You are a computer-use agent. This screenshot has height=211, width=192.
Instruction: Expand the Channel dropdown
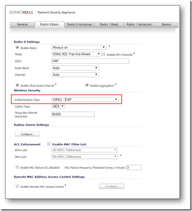pos(75,75)
